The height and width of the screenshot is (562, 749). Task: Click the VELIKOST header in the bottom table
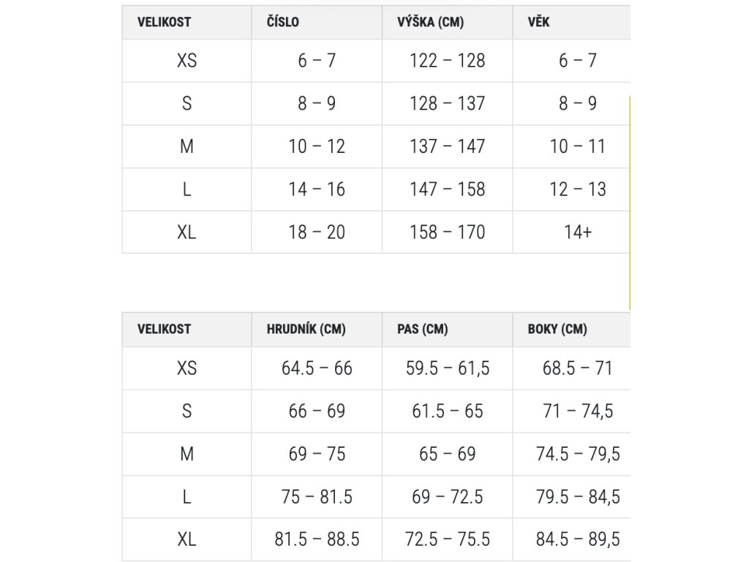point(164,329)
